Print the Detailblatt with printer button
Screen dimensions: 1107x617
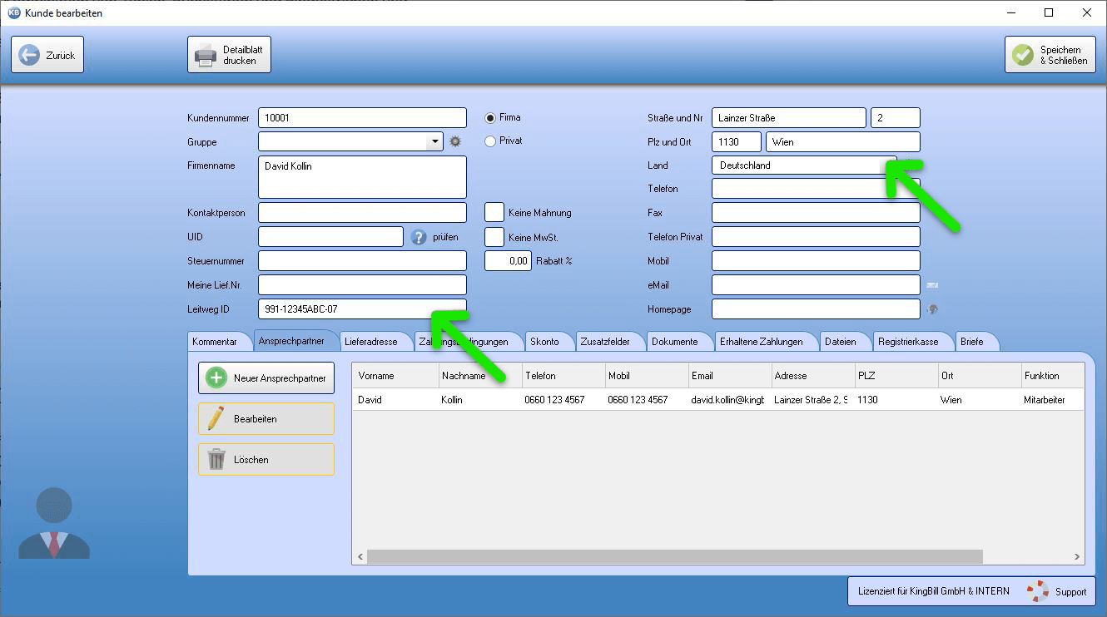point(230,55)
